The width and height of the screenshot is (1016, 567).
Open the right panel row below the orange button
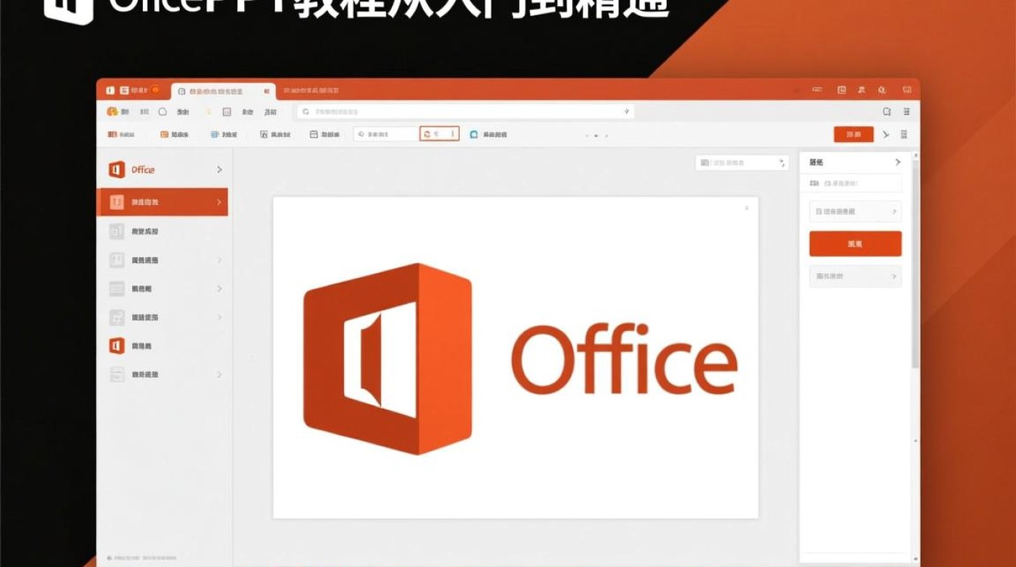tap(855, 276)
